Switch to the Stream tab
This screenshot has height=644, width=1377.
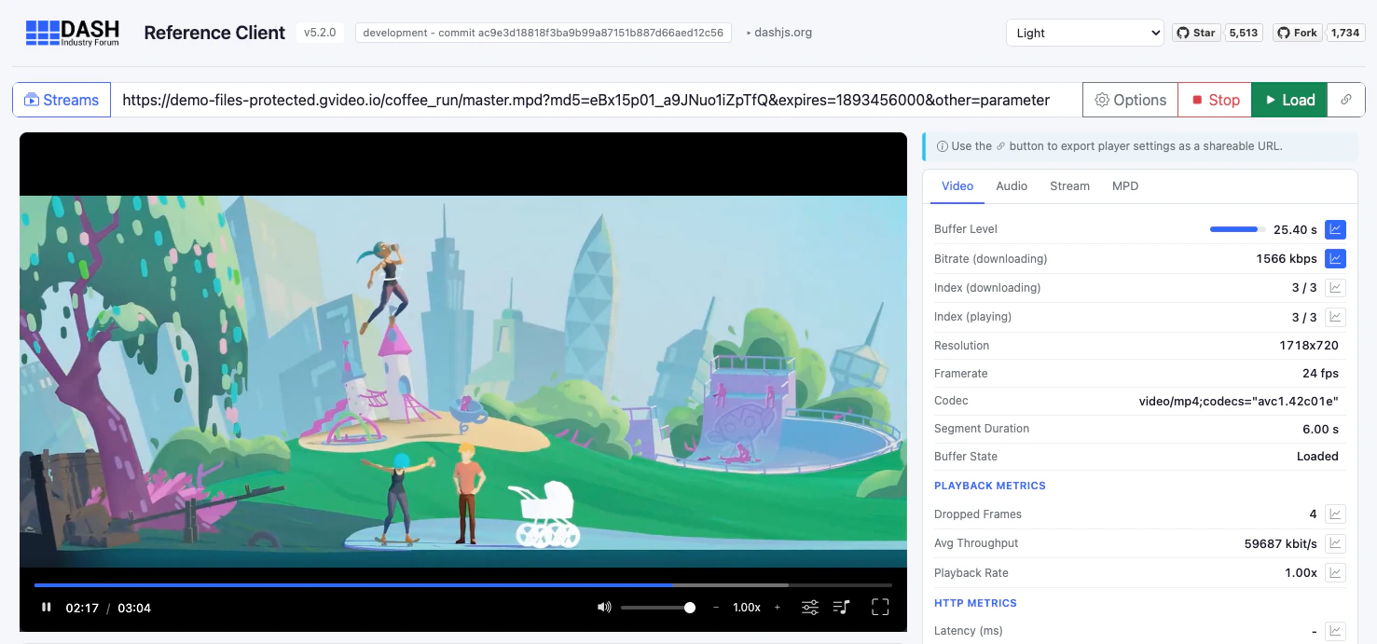(1069, 186)
